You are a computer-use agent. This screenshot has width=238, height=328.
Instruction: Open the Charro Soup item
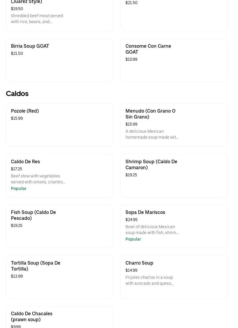pyautogui.click(x=139, y=263)
